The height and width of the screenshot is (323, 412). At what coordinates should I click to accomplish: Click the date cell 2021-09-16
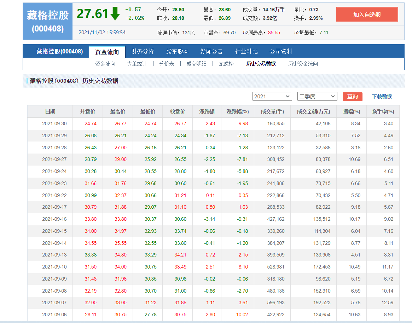click(54, 219)
